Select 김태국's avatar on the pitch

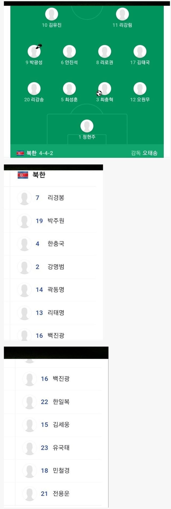click(x=140, y=52)
